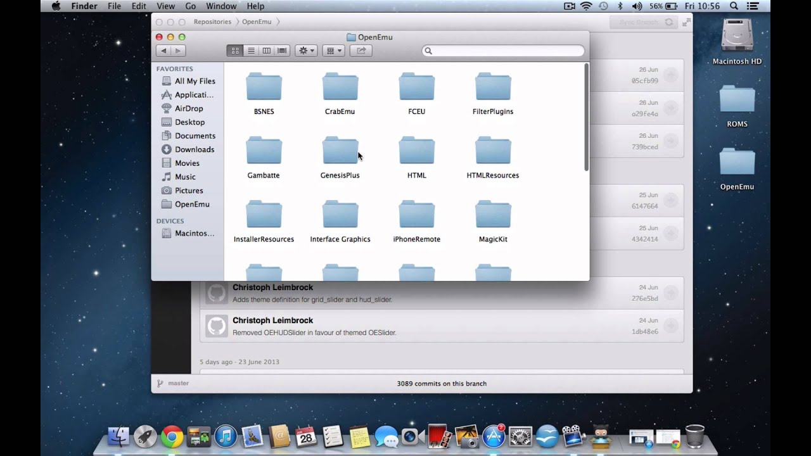811x456 pixels.
Task: Click the Wi-Fi status icon
Action: tap(586, 6)
